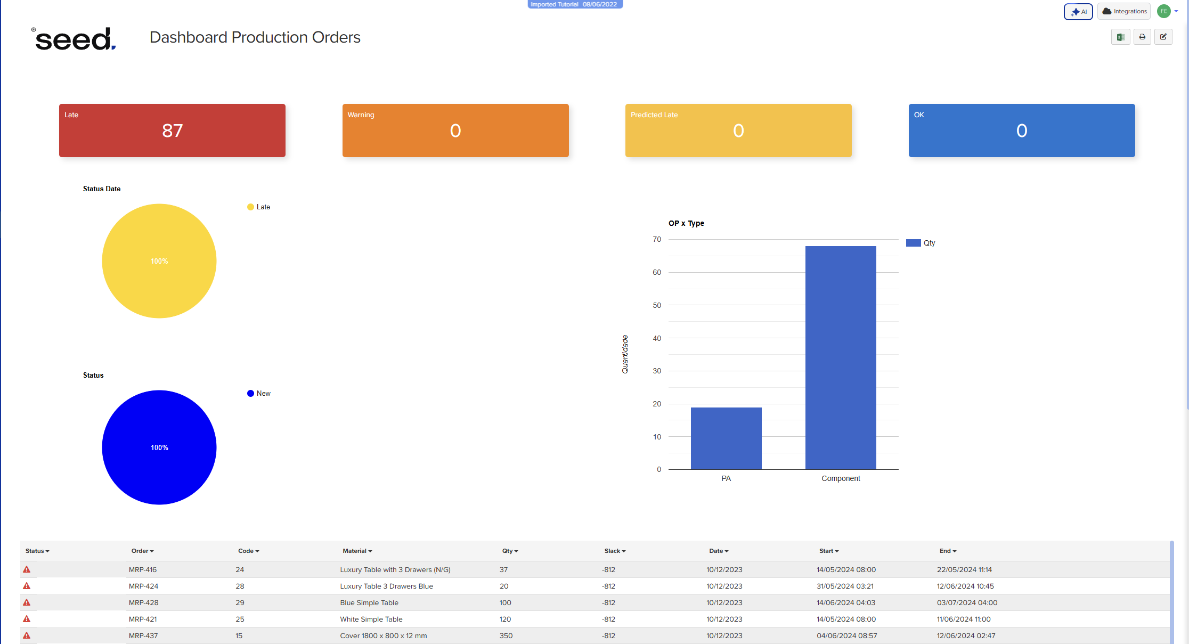Toggle the Qty legend on OP x Type chart
Viewport: 1189px width, 644px height.
[x=921, y=242]
